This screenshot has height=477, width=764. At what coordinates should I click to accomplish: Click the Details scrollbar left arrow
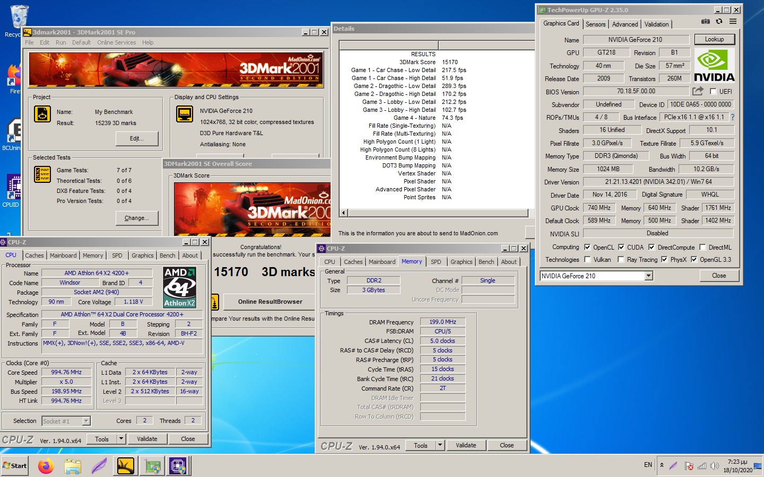(344, 213)
